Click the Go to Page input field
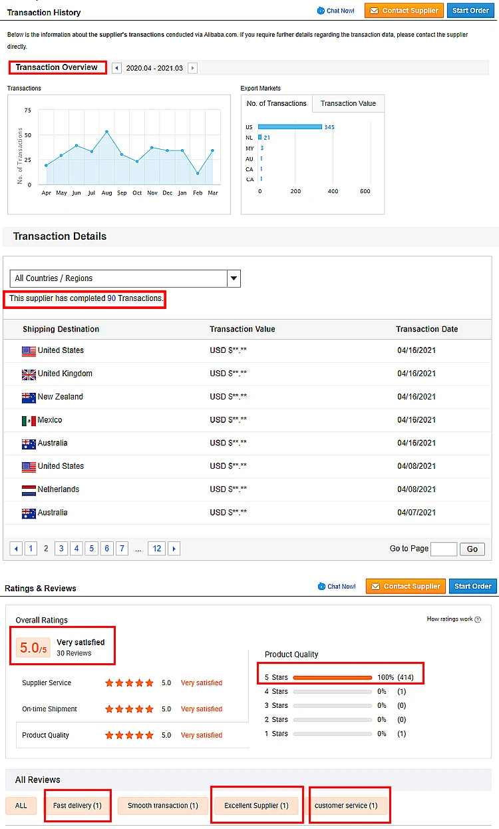This screenshot has height=829, width=499. click(443, 549)
